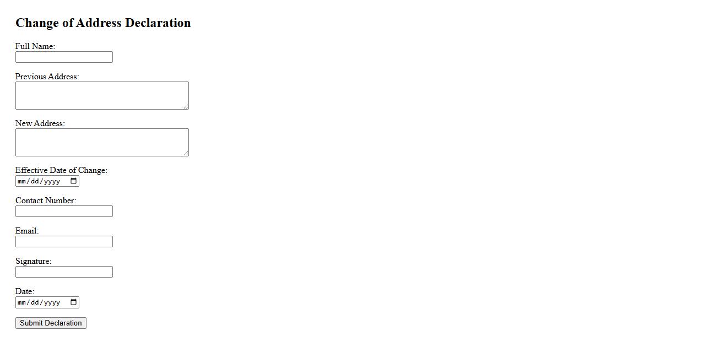Click the "Full Name:" label
704x358 pixels.
(35, 46)
